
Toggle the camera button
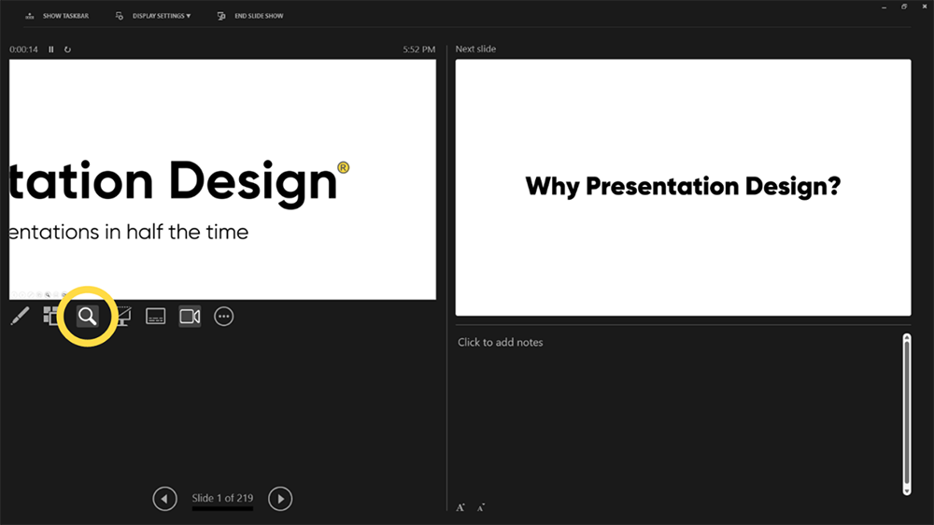[x=190, y=317]
